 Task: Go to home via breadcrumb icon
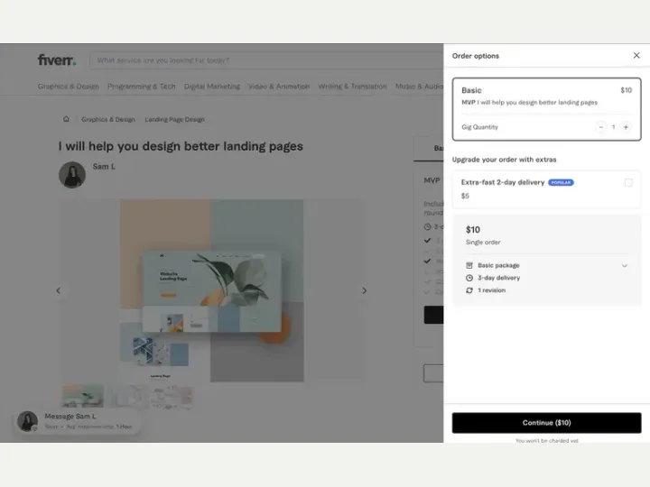point(66,119)
